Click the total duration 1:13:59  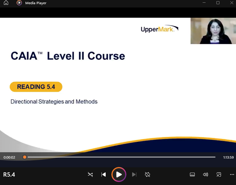coord(228,157)
